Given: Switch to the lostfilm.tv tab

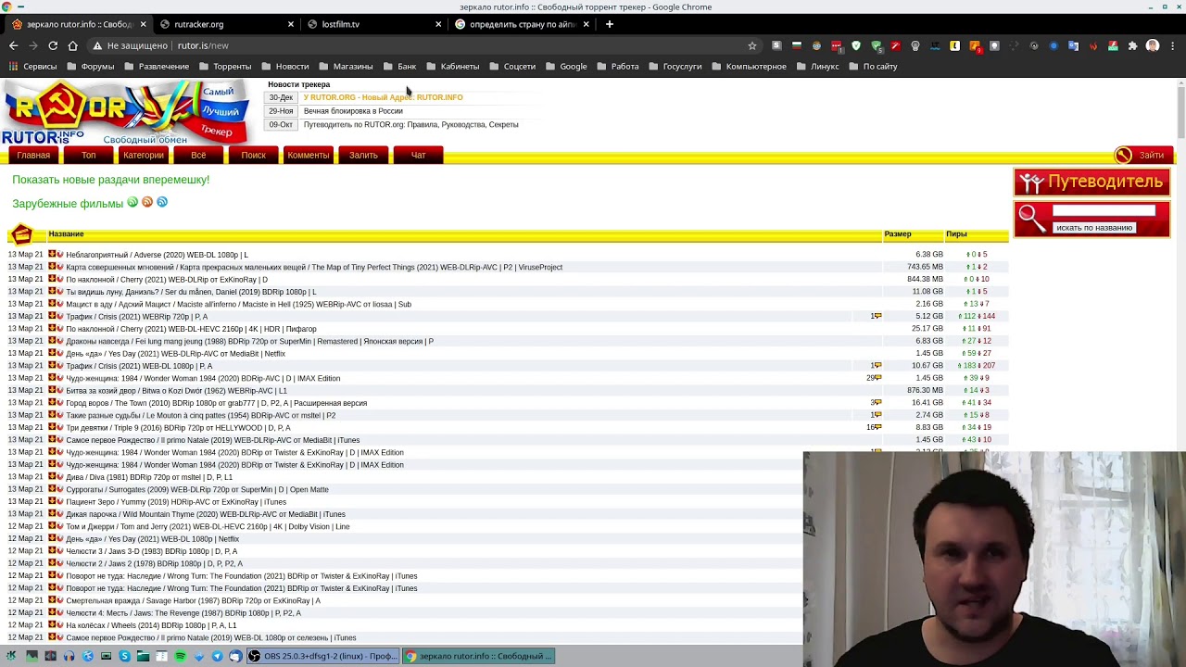Looking at the screenshot, I should click(340, 24).
